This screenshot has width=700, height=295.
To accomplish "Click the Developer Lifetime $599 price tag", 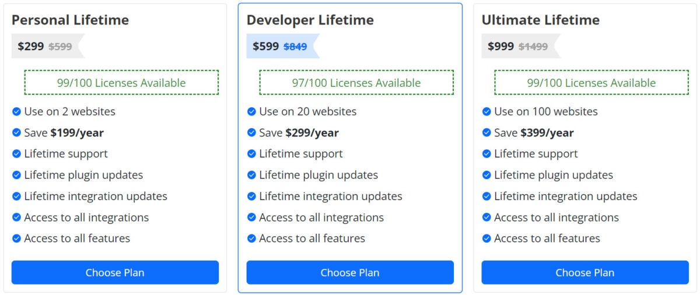I will [x=266, y=46].
